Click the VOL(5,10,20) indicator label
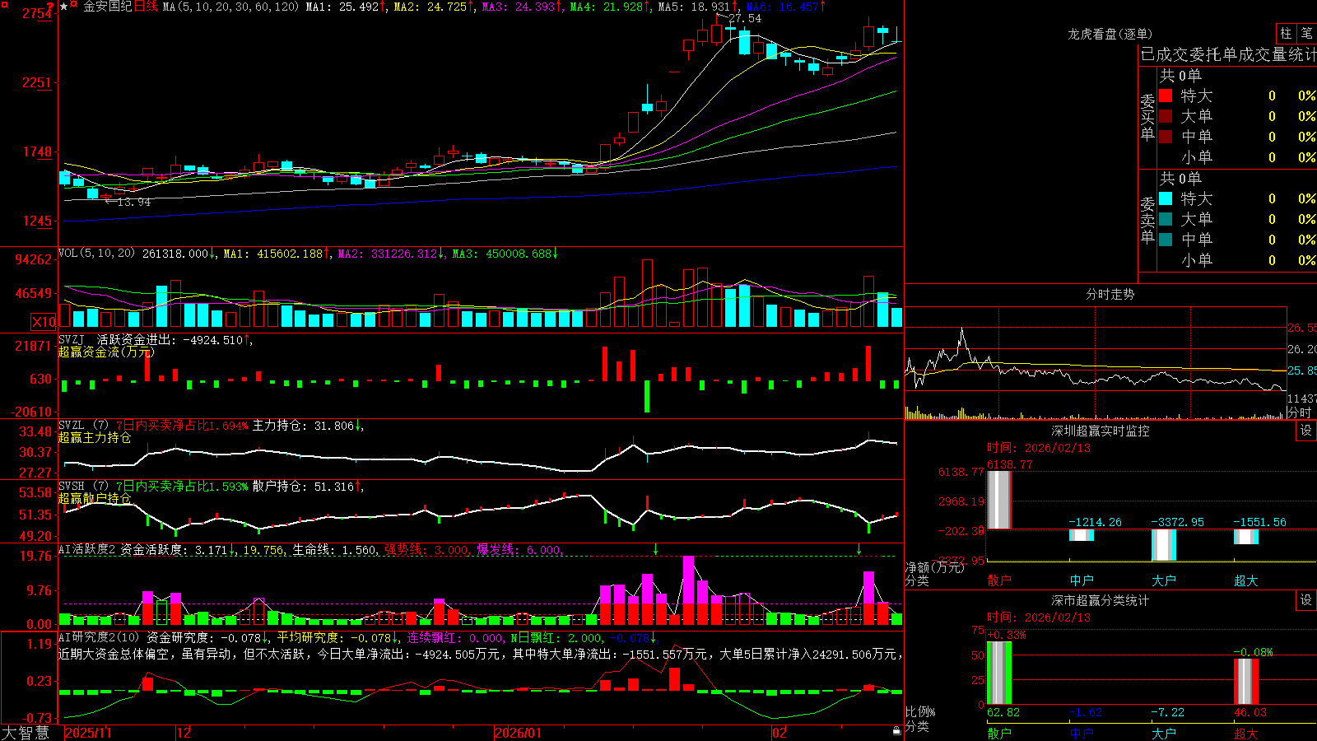 (x=96, y=254)
